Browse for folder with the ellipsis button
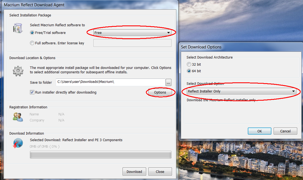This screenshot has width=303, height=180. click(x=168, y=82)
